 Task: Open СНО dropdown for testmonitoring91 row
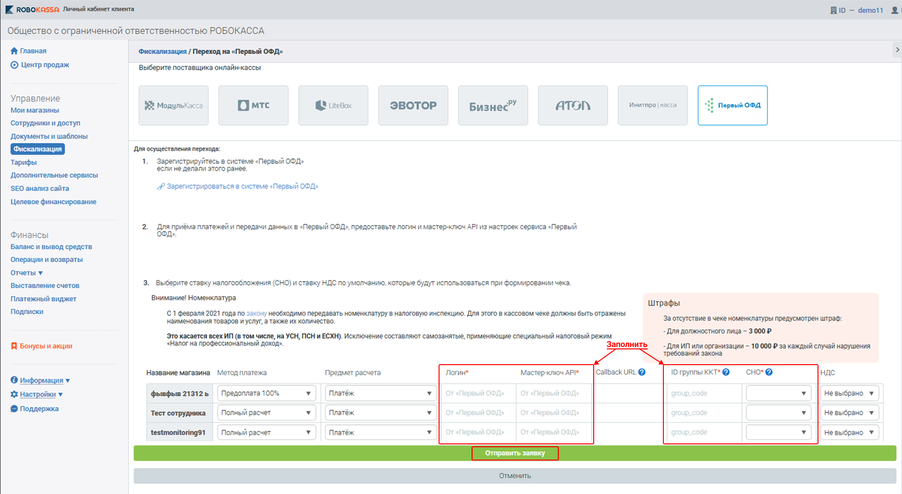point(778,432)
